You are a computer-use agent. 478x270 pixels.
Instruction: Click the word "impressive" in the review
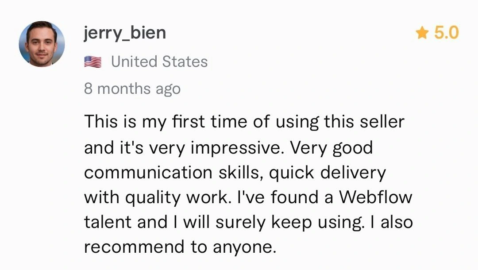[236, 147]
